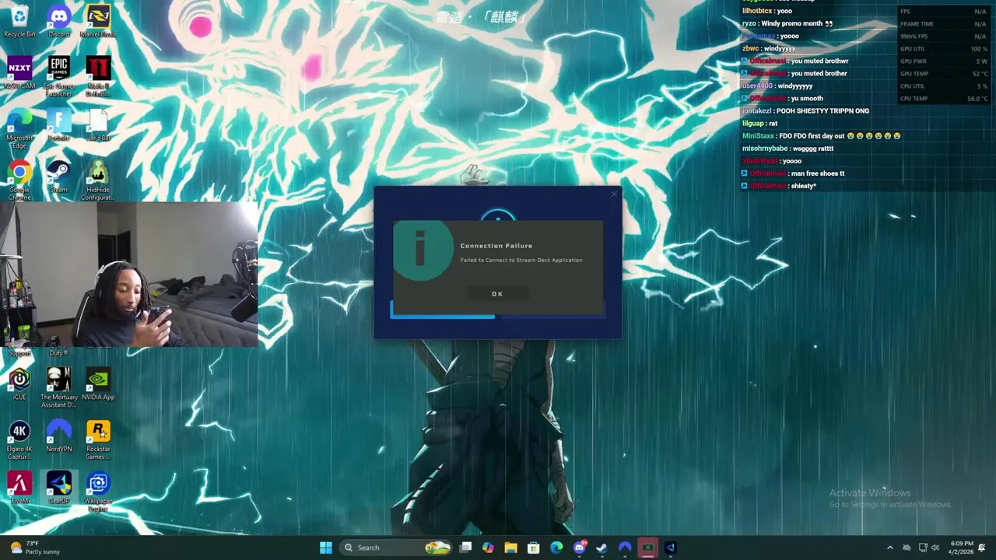Image resolution: width=996 pixels, height=560 pixels.
Task: Open the weather widget showing 73°F
Action: pos(34,548)
